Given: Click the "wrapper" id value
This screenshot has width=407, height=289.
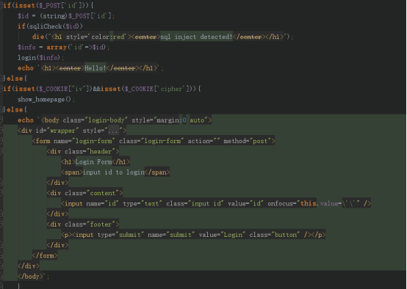Looking at the screenshot, I should click(x=62, y=131).
